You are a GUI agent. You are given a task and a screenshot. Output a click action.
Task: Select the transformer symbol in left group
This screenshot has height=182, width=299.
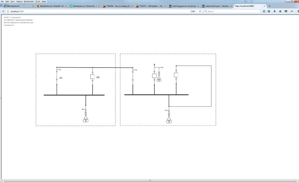(86, 120)
